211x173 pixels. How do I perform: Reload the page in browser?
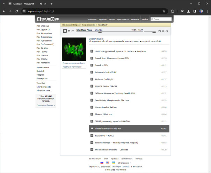coord(17,11)
